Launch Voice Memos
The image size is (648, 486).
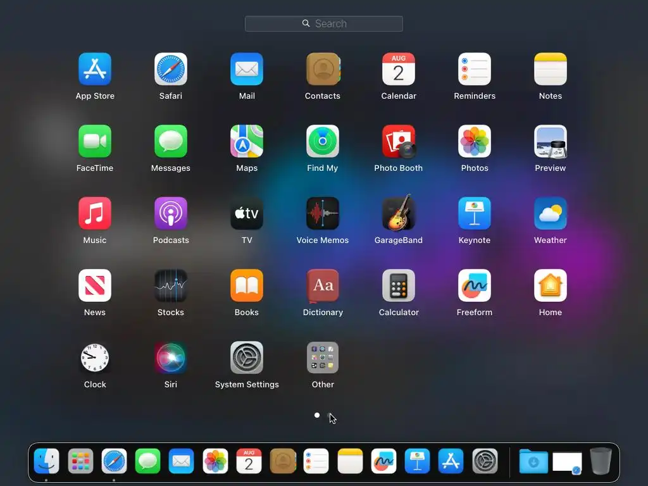point(323,213)
